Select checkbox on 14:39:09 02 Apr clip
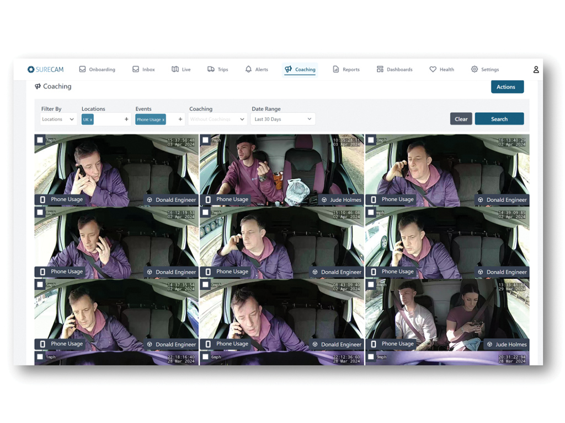The image size is (565, 423). 371,212
